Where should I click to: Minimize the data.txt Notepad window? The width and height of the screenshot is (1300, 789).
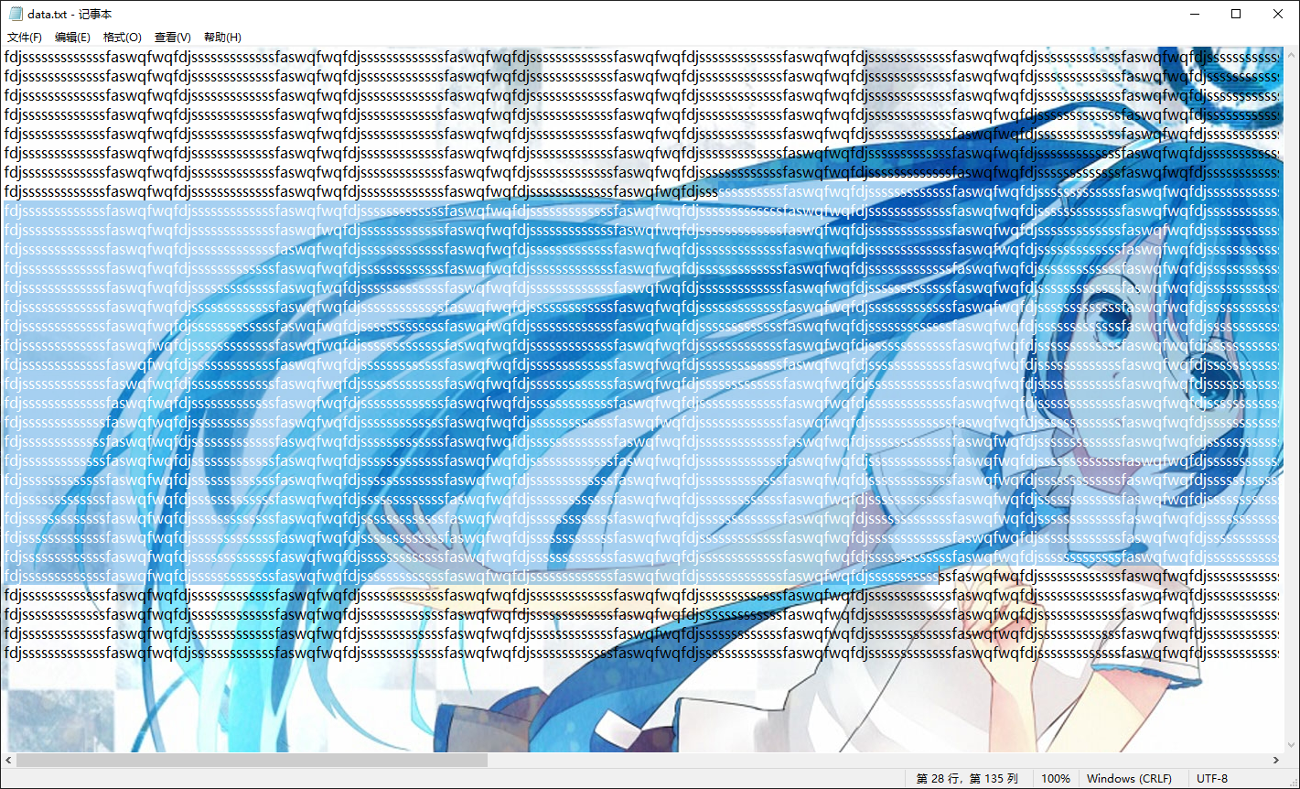[x=1194, y=14]
